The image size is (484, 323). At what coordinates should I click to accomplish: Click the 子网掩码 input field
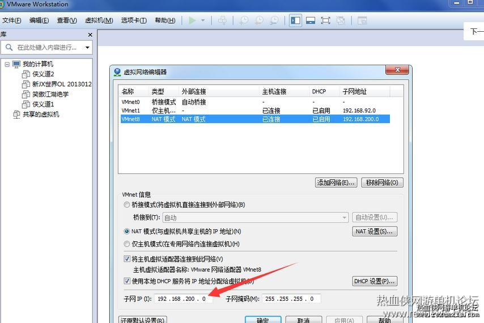[x=291, y=299]
